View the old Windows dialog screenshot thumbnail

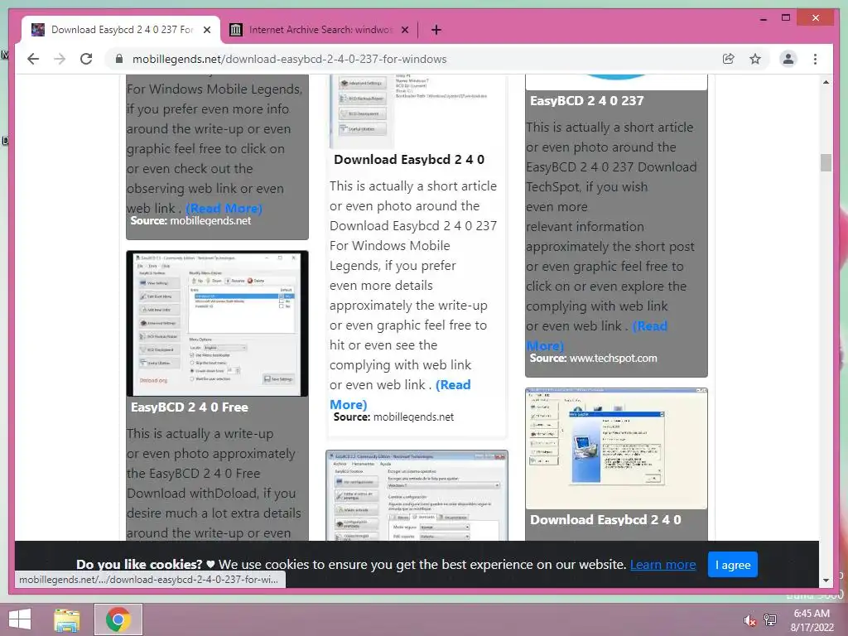click(616, 448)
